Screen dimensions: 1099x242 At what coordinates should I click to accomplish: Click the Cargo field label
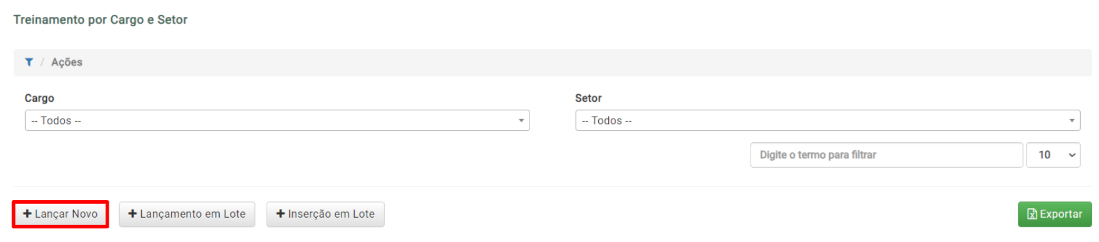click(x=39, y=98)
